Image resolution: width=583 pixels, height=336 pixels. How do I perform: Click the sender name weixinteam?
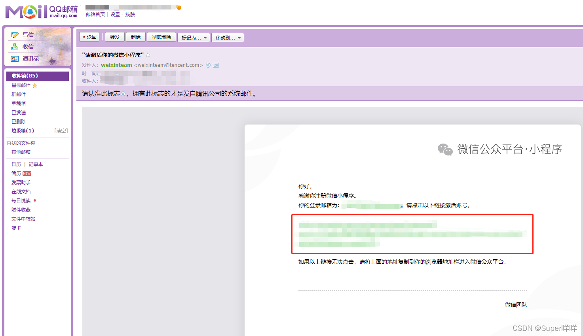click(x=116, y=65)
